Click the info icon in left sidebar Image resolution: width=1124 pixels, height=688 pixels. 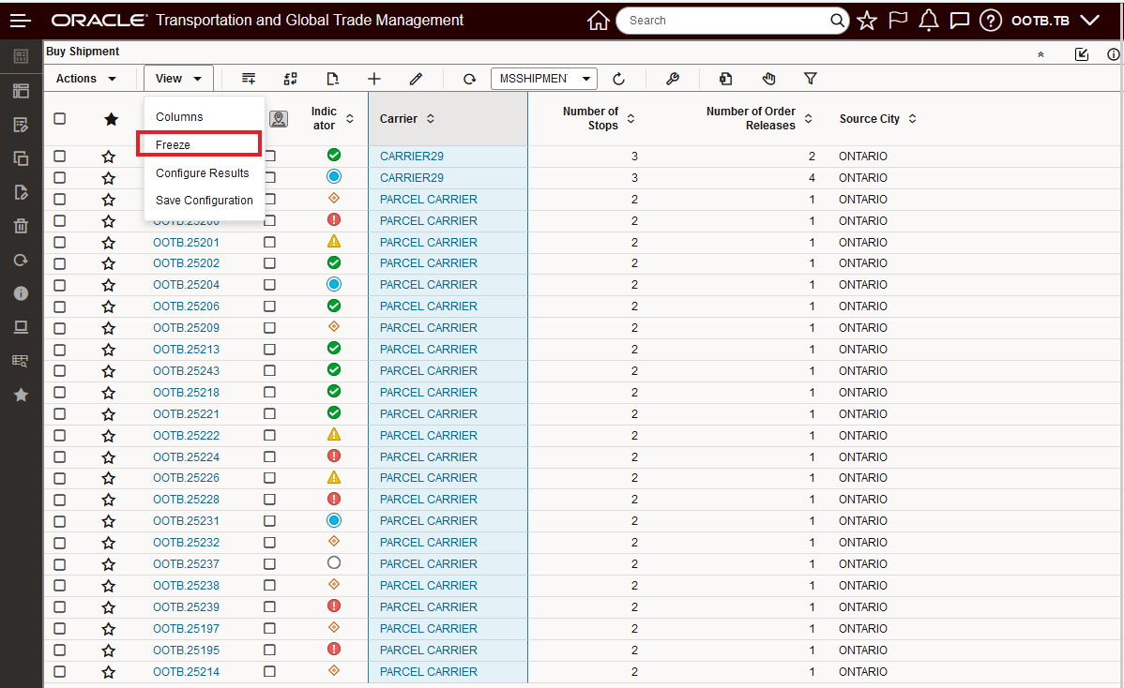click(21, 293)
